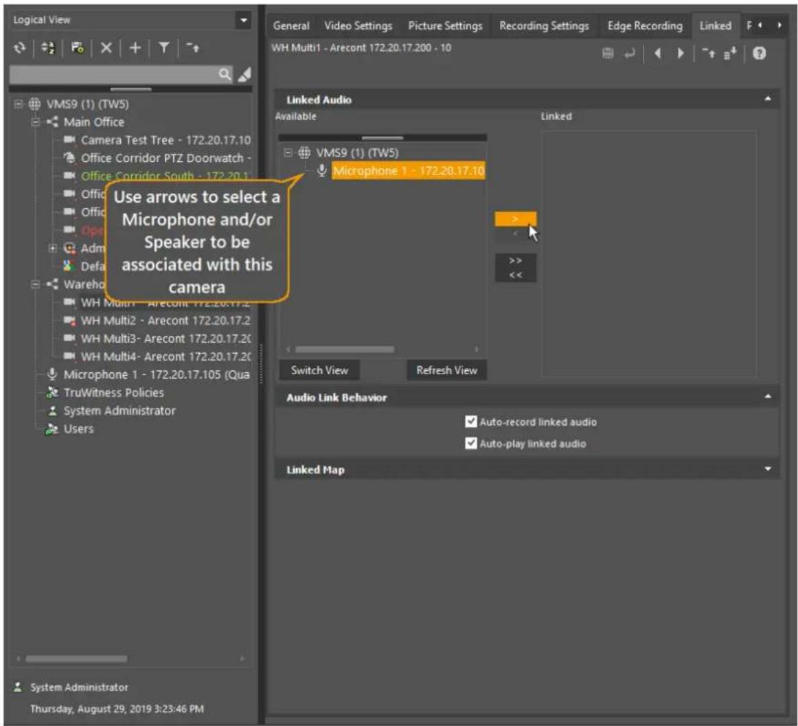Collapse all sections in the settings toolbar

pyautogui.click(x=709, y=53)
